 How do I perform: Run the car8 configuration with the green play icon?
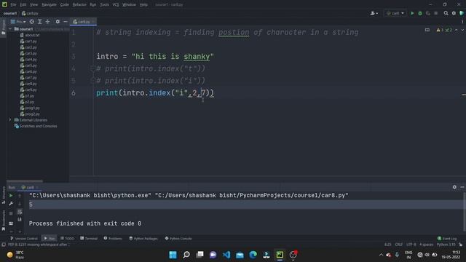412,13
